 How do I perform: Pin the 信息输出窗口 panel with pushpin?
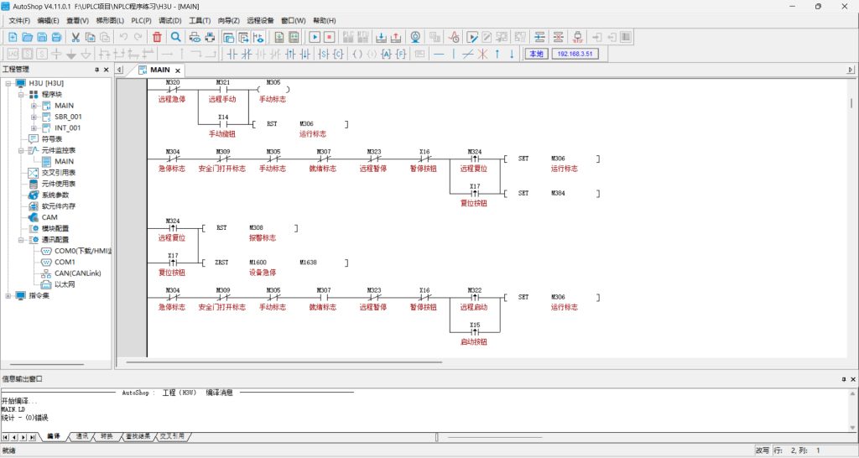coord(843,379)
